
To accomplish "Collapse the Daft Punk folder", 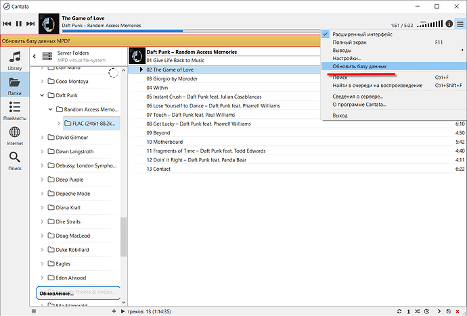I will [x=42, y=95].
